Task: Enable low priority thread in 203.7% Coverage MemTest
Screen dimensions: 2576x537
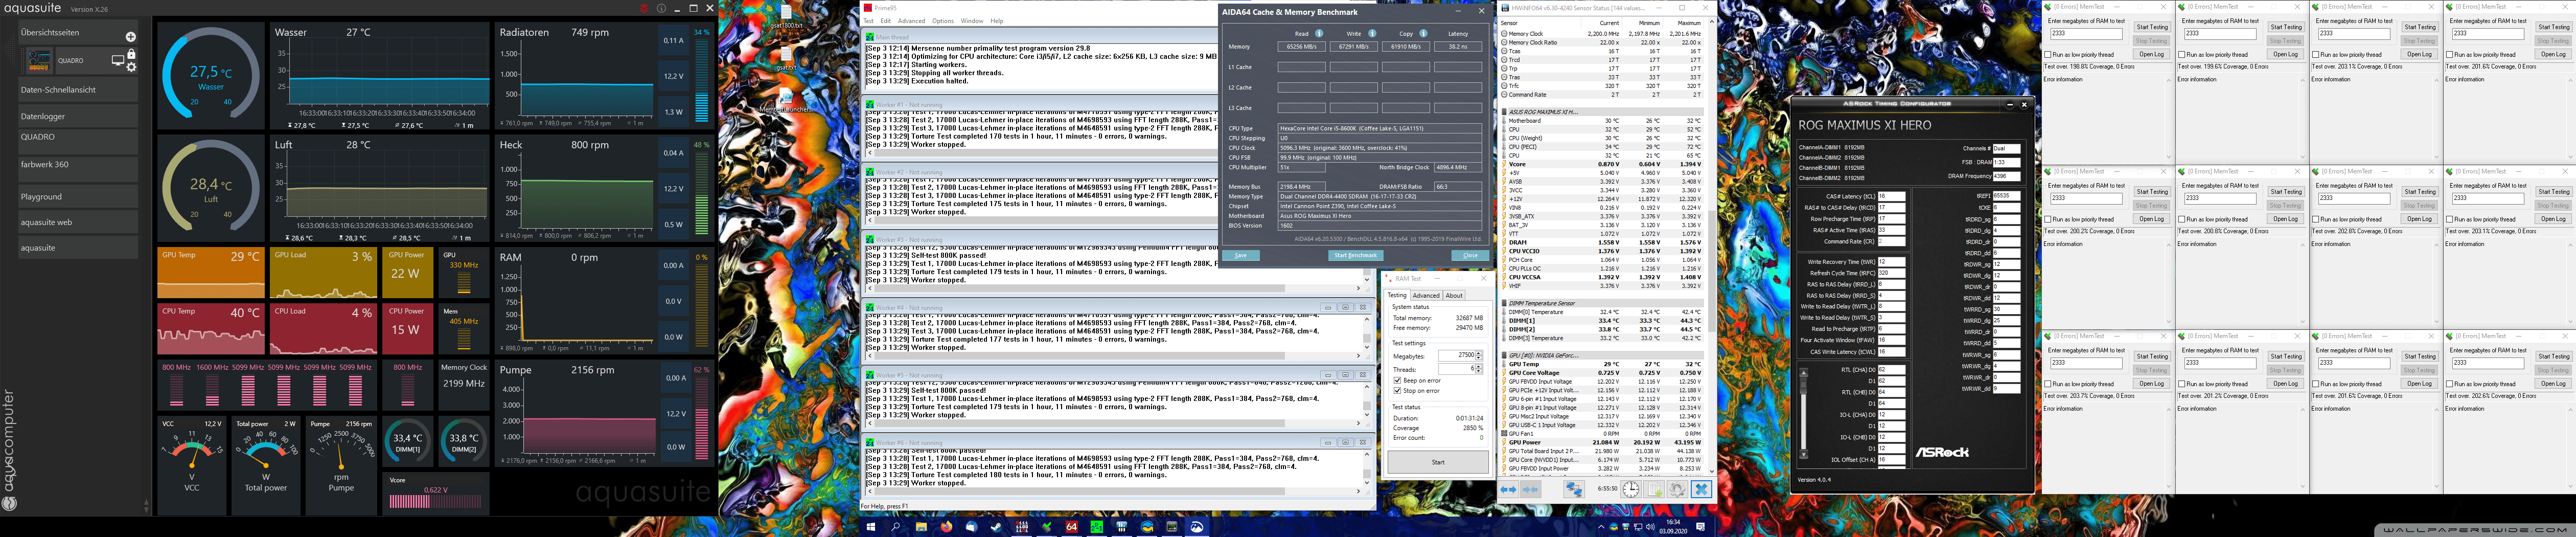Action: (2049, 384)
